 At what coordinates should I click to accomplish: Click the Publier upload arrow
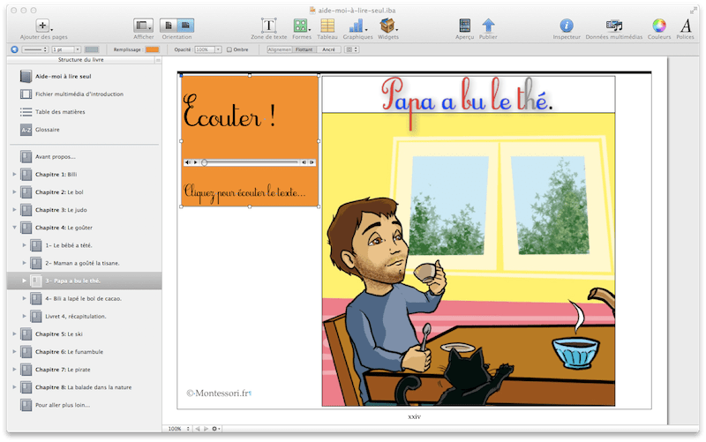point(488,26)
